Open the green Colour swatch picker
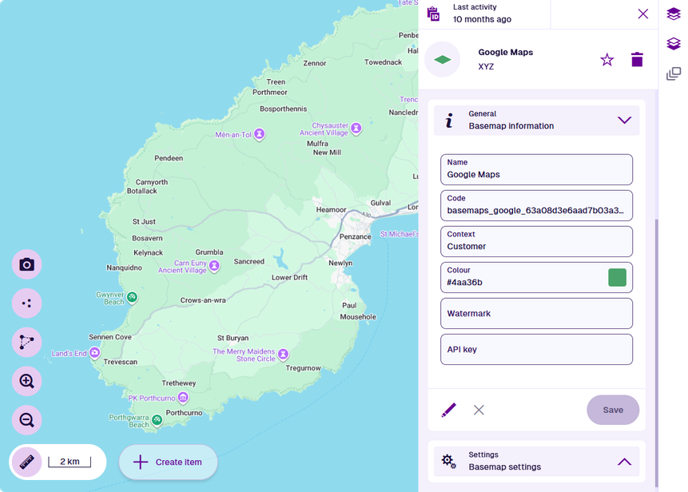Image resolution: width=688 pixels, height=492 pixels. tap(616, 276)
